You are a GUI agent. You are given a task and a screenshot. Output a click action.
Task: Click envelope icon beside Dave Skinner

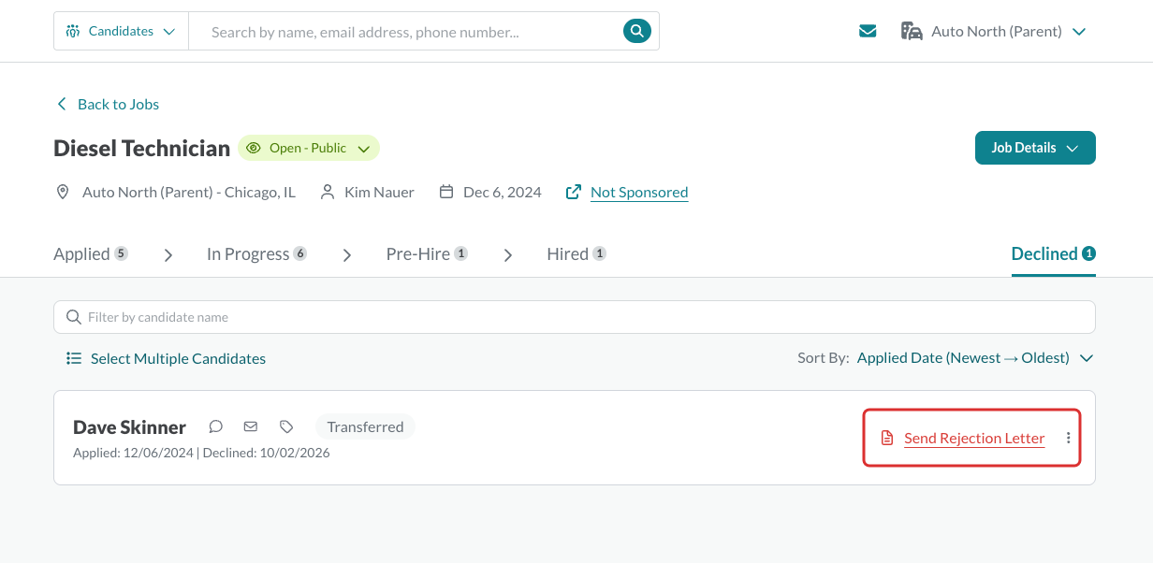251,426
